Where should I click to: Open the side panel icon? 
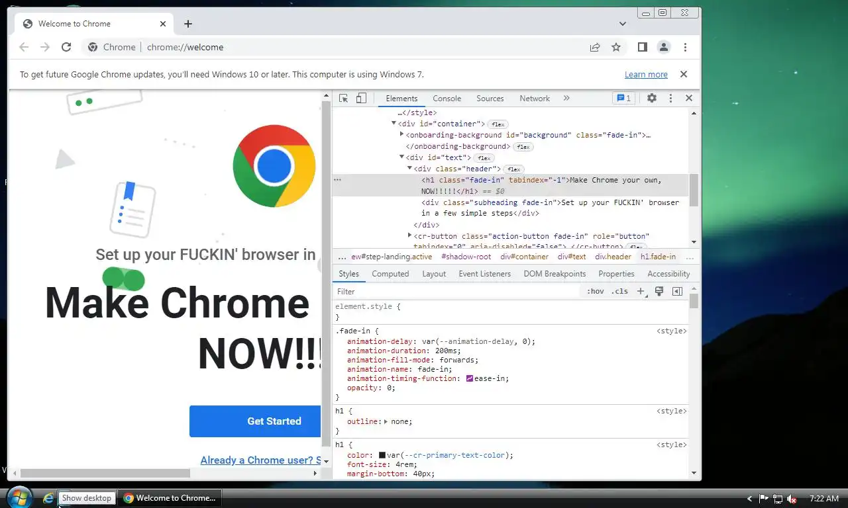pyautogui.click(x=642, y=47)
